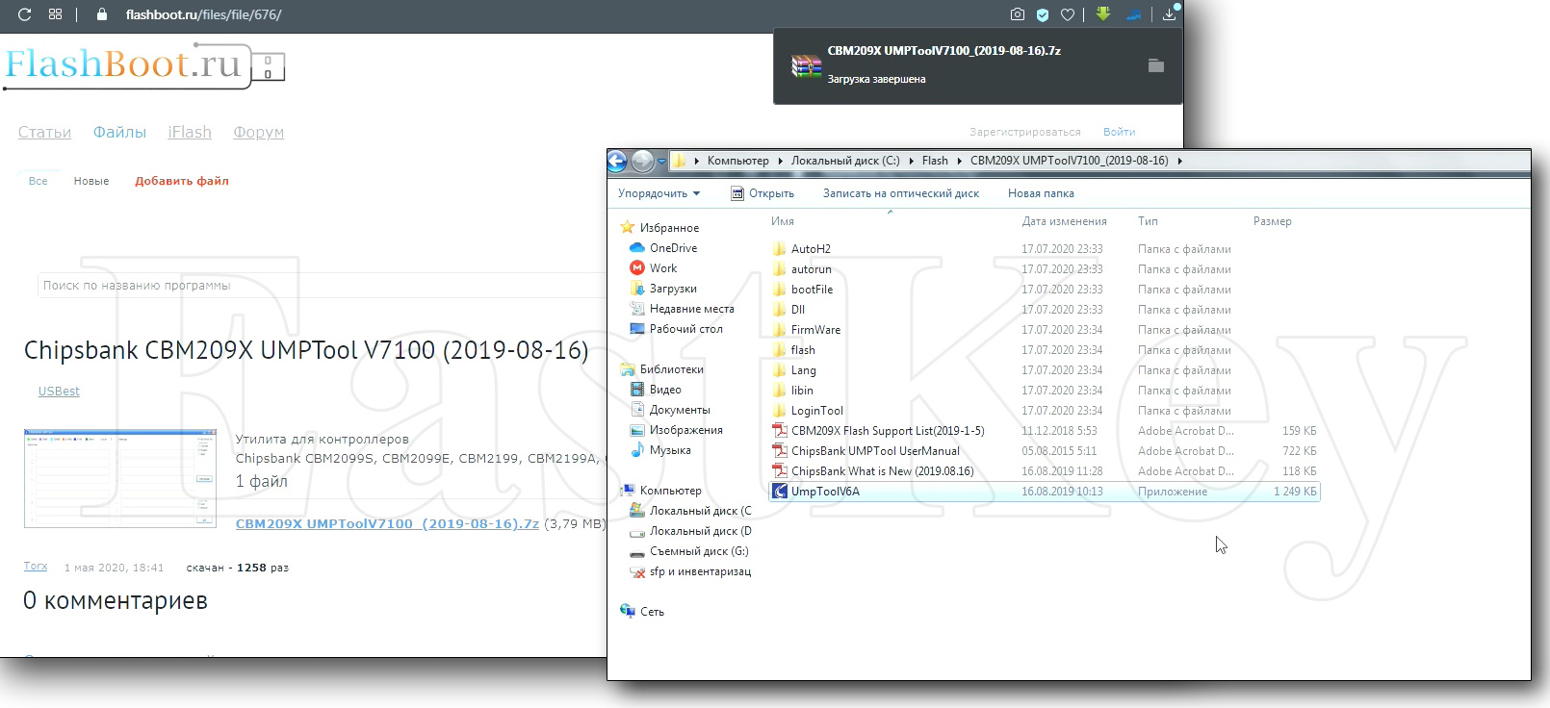The height and width of the screenshot is (708, 1550).
Task: Open the utility screenshot thumbnail
Action: (120, 479)
